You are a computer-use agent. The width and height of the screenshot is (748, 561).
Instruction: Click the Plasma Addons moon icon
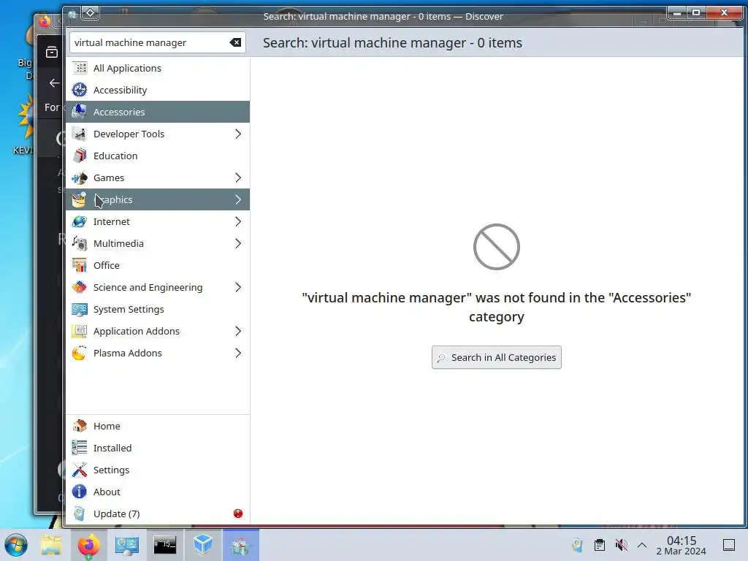pos(80,354)
